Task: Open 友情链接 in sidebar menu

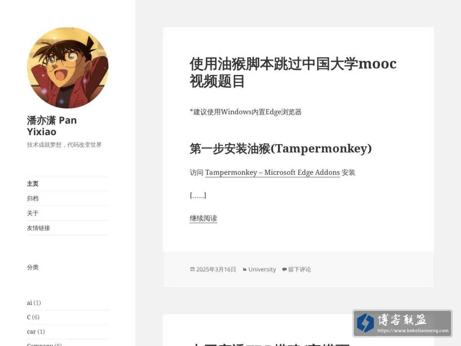Action: coord(38,228)
